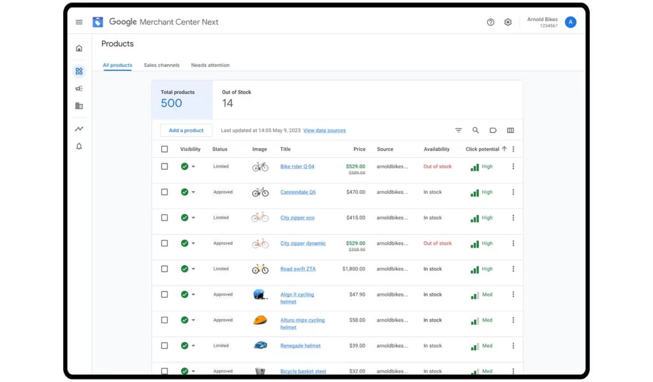653x382 pixels.
Task: Click the filter icon above the table
Action: pos(459,130)
